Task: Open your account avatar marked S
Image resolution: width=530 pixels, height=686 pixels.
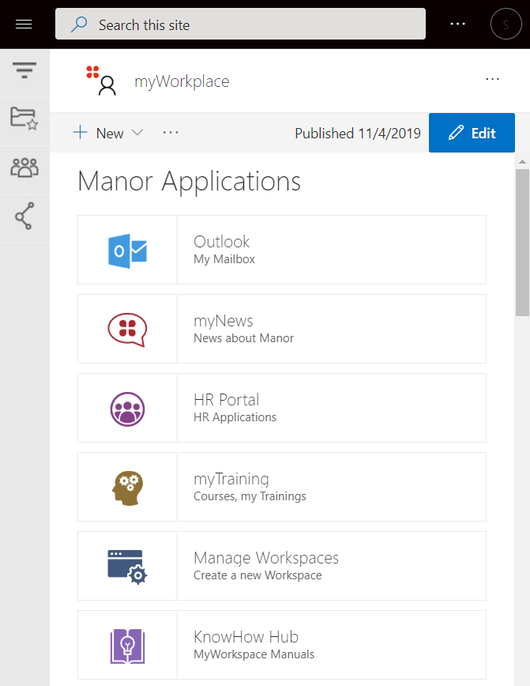Action: [x=506, y=24]
